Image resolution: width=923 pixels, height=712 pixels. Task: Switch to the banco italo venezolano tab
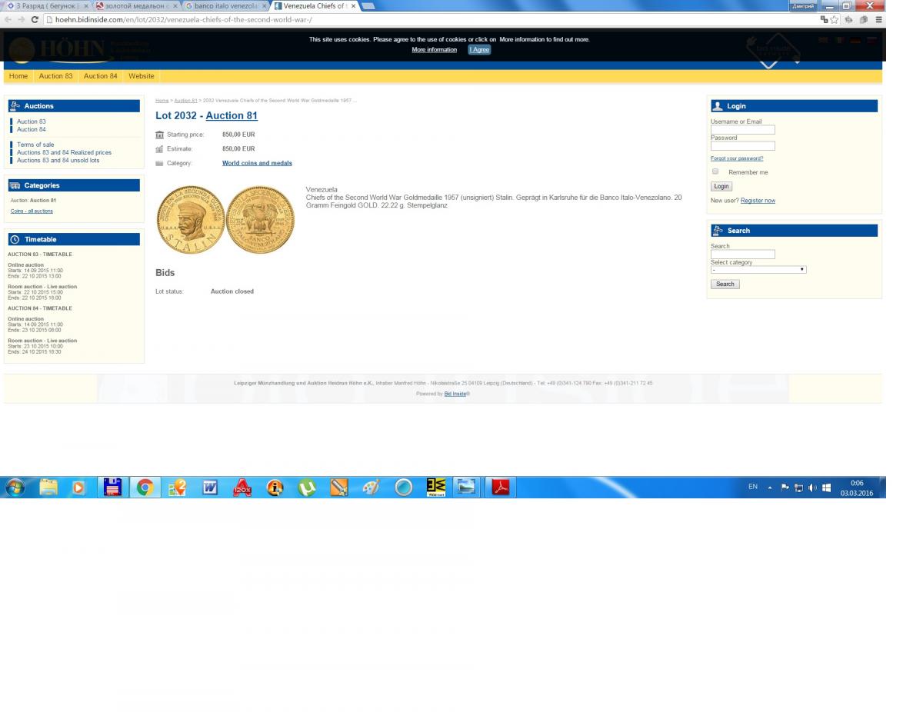(x=225, y=5)
